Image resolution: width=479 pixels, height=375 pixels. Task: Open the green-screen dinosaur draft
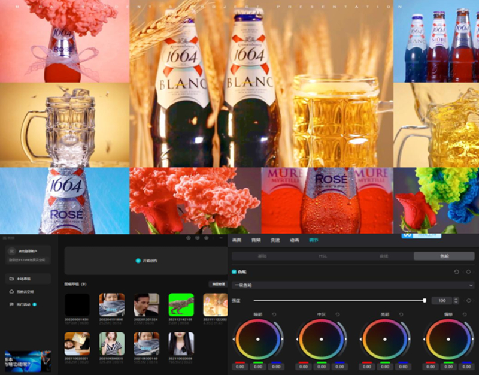(x=181, y=305)
